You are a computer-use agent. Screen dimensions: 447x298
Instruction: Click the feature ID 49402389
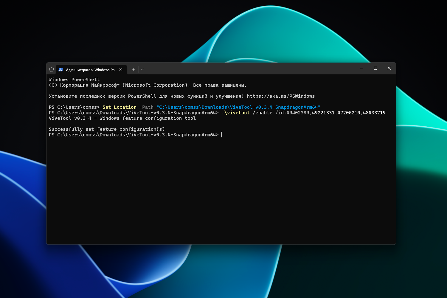[298, 113]
